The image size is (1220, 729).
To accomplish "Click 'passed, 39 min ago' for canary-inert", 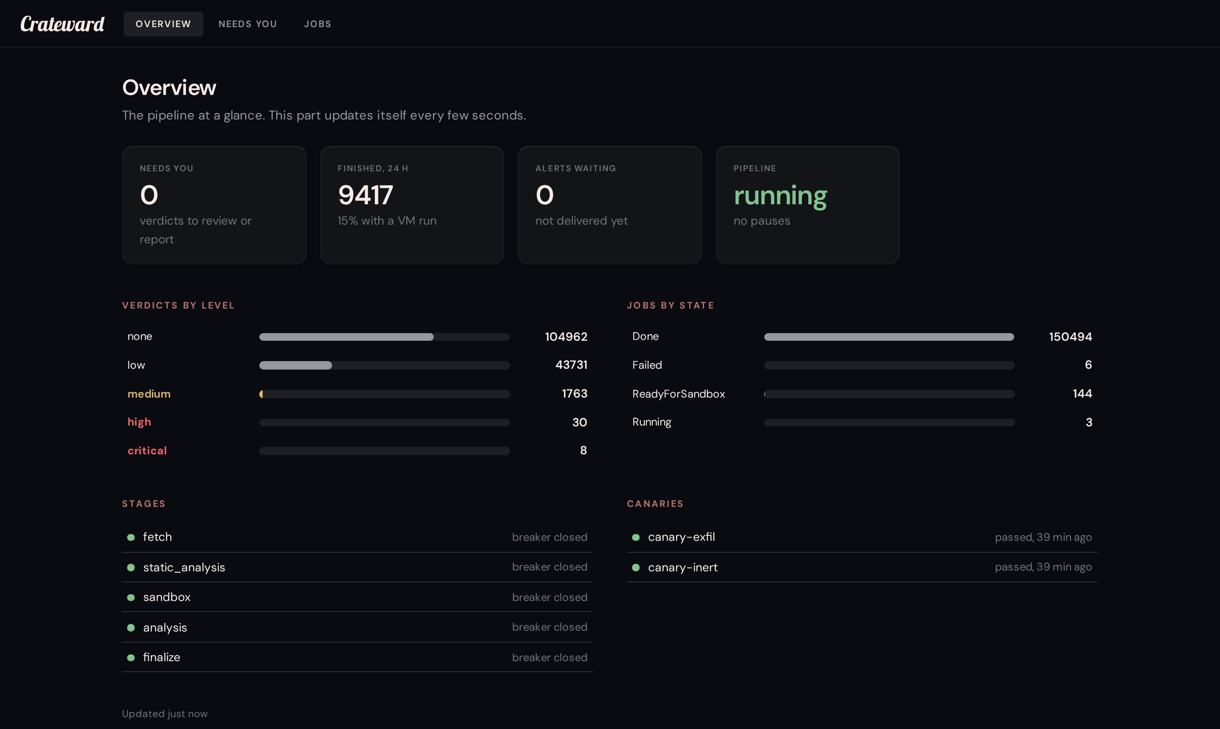I will (x=1043, y=567).
